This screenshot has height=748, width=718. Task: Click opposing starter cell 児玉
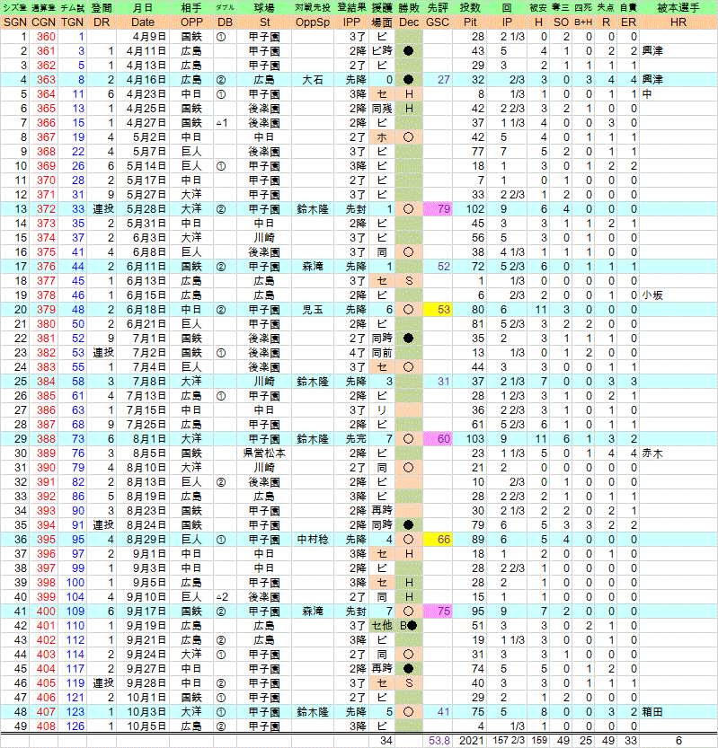(x=313, y=310)
